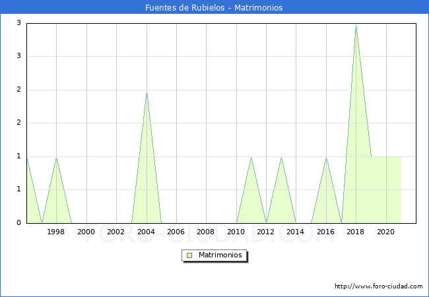Click the 2004 peak of the chart
Screen dimensions: 429x297
(147, 93)
